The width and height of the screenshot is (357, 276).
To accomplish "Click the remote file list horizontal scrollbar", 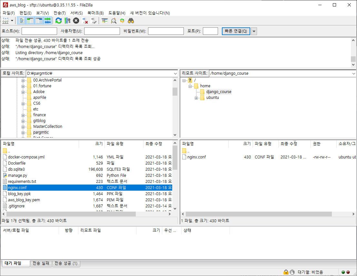I will pyautogui.click(x=258, y=214).
